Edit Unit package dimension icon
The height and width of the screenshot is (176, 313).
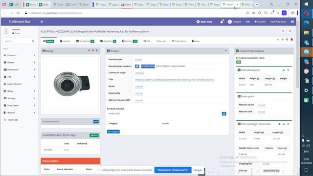click(288, 124)
